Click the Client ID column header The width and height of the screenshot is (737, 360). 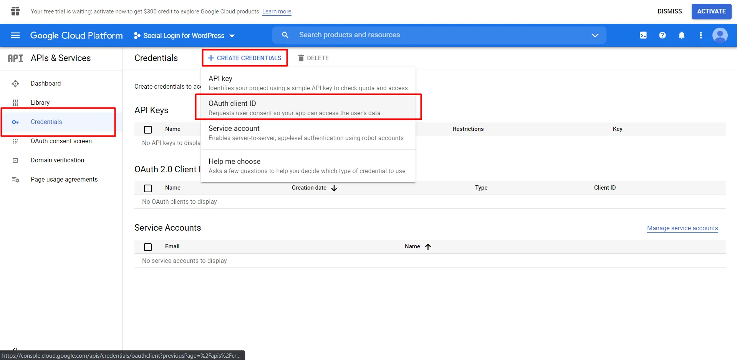(x=605, y=188)
